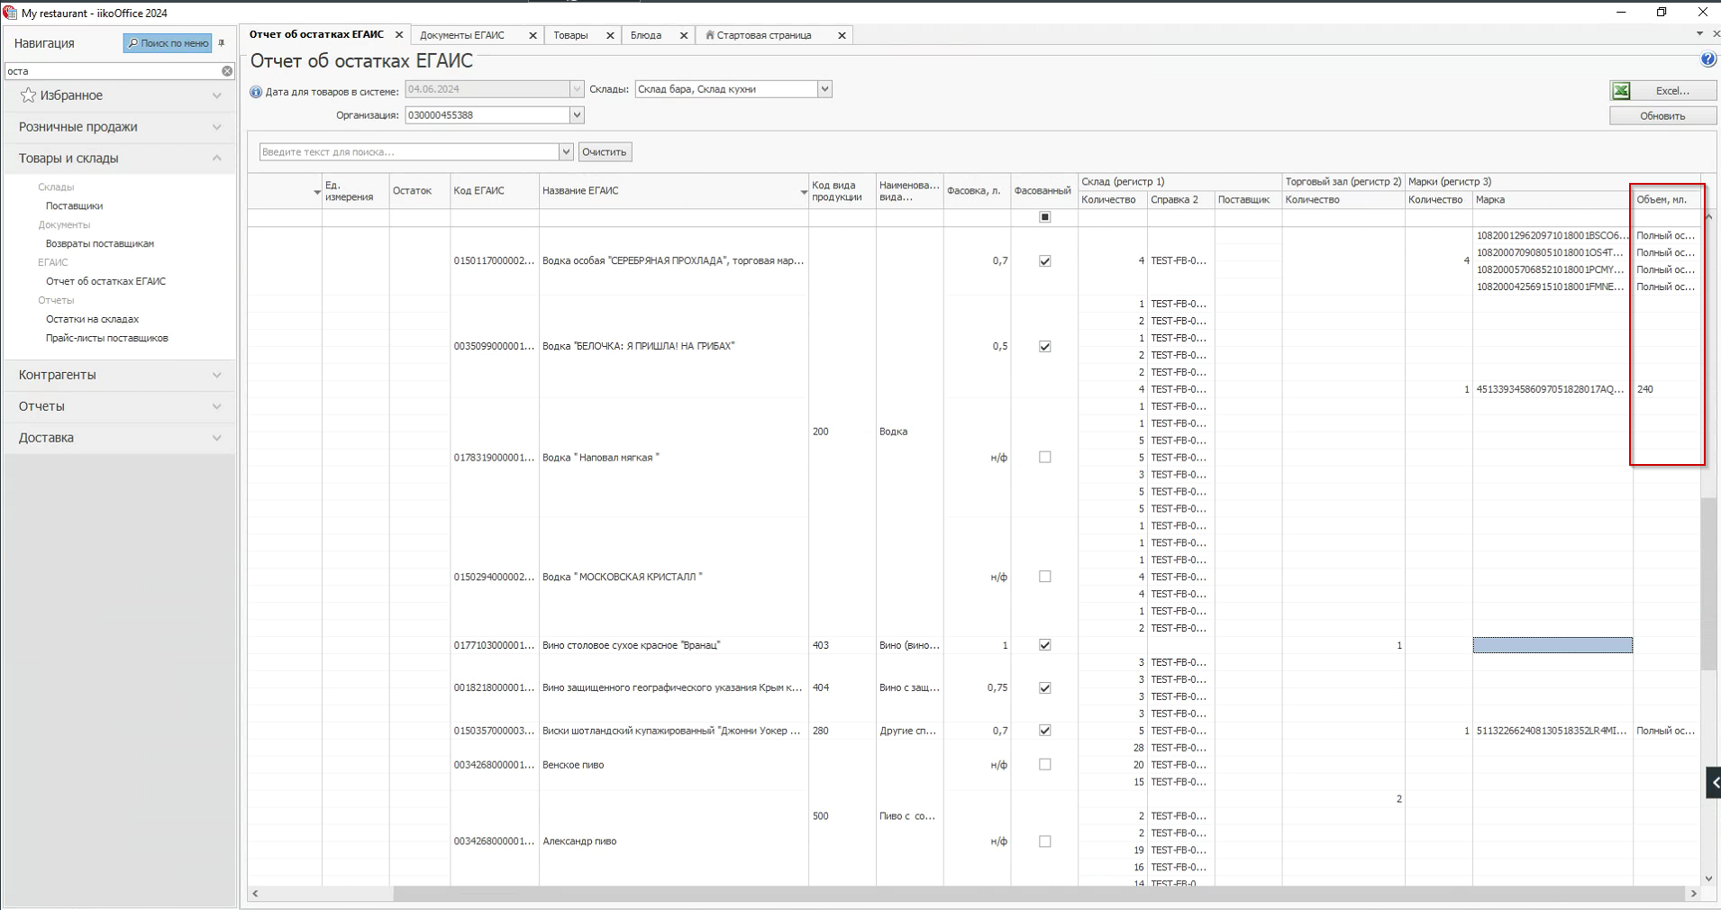Viewport: 1721px width, 910px height.
Task: Toggle Фасованный checkbox for Московская кристалл
Action: [x=1045, y=577]
